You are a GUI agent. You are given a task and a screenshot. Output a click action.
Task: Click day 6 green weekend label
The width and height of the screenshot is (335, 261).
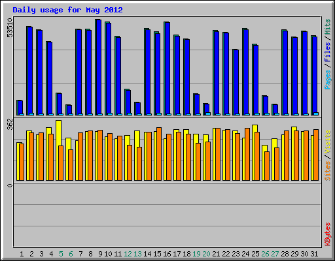[x=71, y=254]
